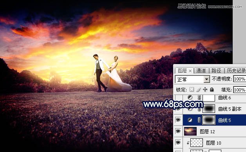Select the 曲线 5 mask thumbnail
This screenshot has width=246, height=152.
pos(209,120)
